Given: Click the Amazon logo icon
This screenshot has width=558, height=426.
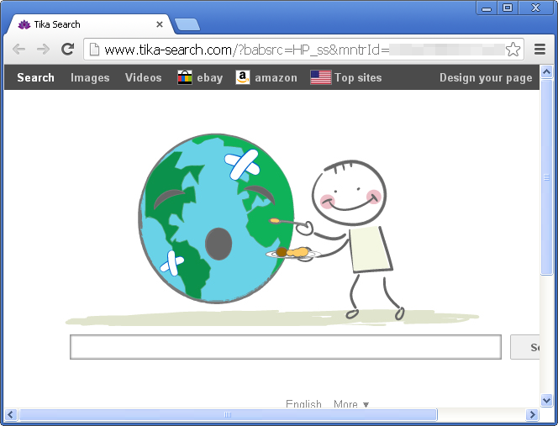Looking at the screenshot, I should tap(243, 77).
